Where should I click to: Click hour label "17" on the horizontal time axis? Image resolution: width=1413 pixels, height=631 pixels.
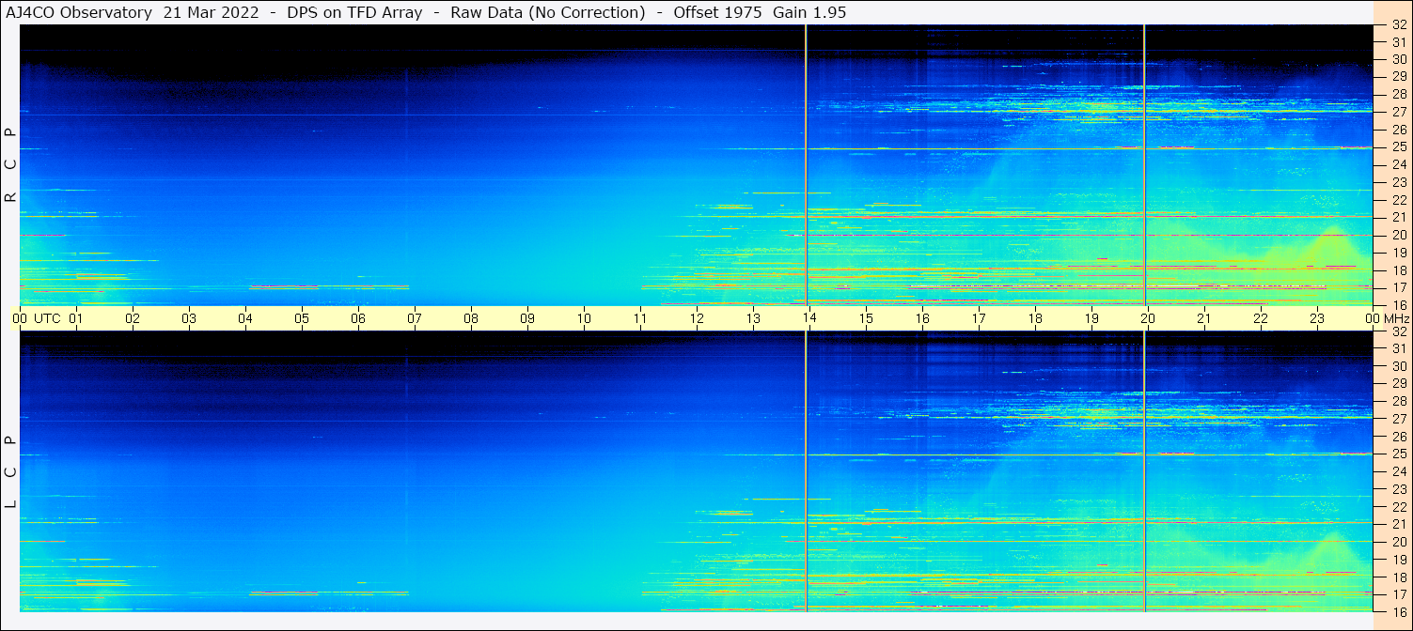click(979, 318)
